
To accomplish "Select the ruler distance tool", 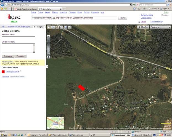I will (57, 27).
